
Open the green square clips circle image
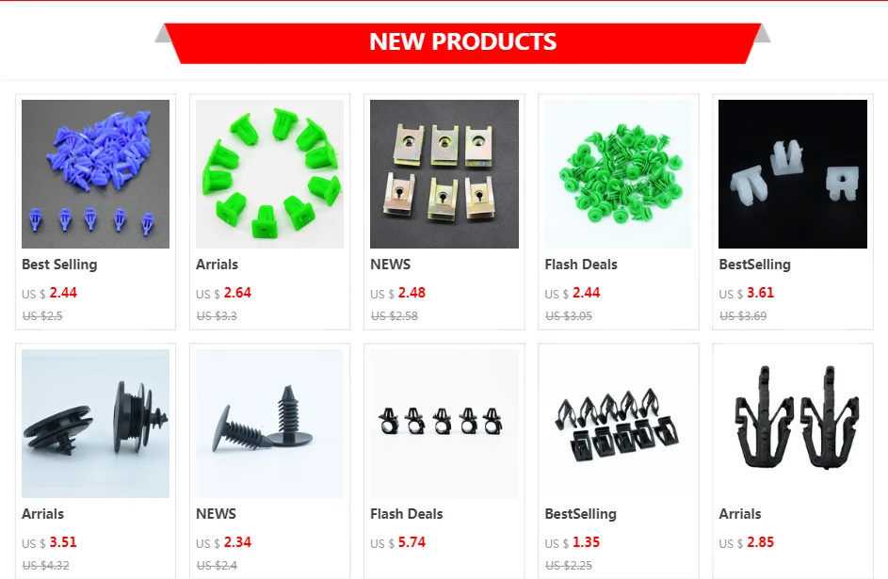point(269,174)
